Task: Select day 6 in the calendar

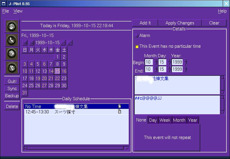Action: [x=44, y=64]
